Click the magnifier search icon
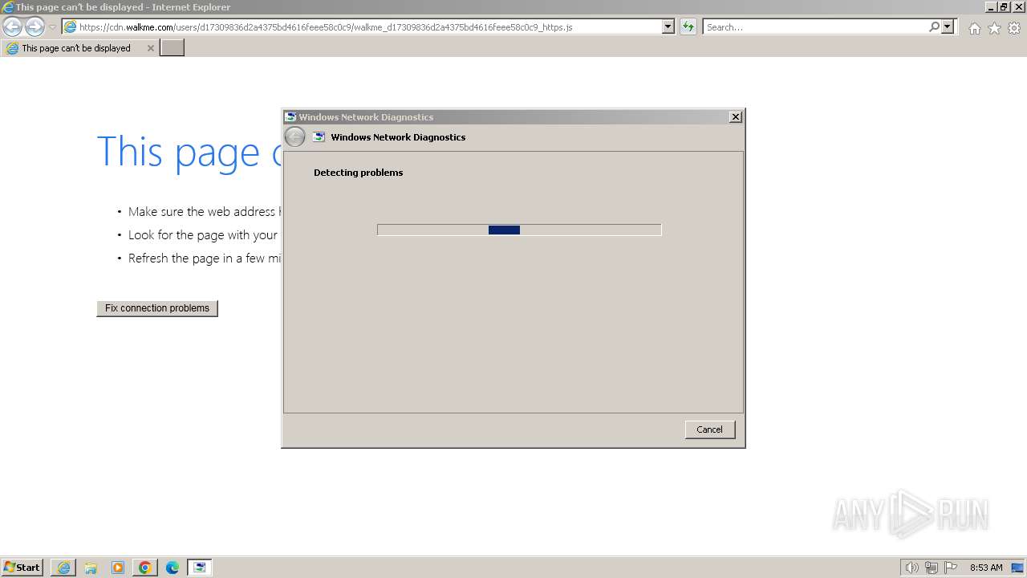This screenshot has width=1027, height=578. tap(934, 26)
